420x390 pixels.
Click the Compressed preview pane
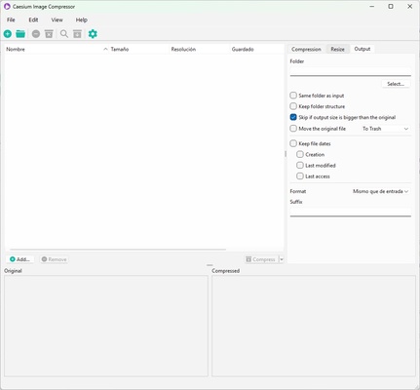click(314, 326)
